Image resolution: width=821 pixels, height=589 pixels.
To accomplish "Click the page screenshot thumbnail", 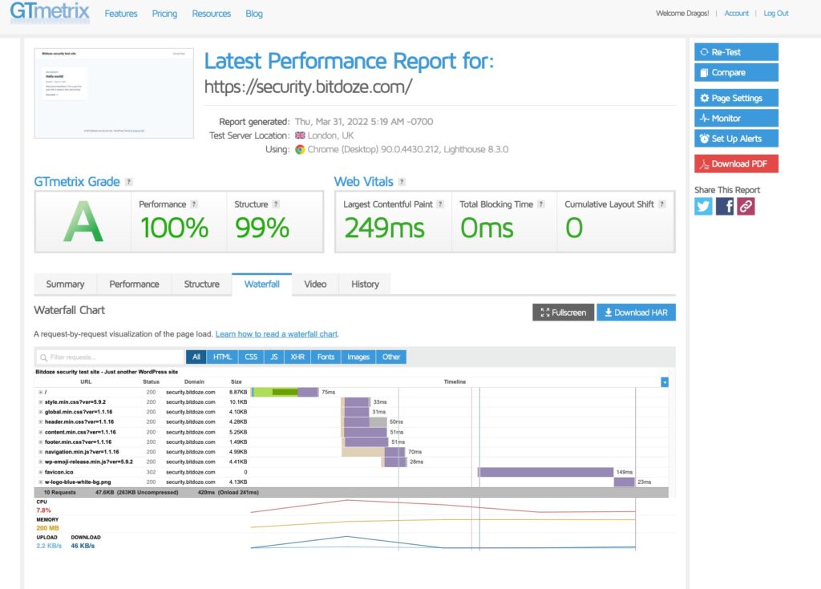I will point(114,93).
